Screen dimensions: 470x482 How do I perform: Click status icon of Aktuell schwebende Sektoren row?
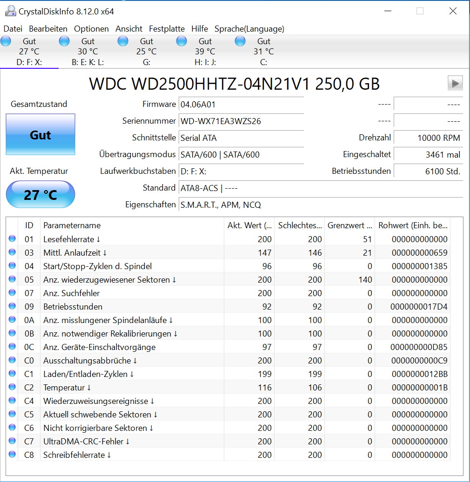tap(12, 414)
